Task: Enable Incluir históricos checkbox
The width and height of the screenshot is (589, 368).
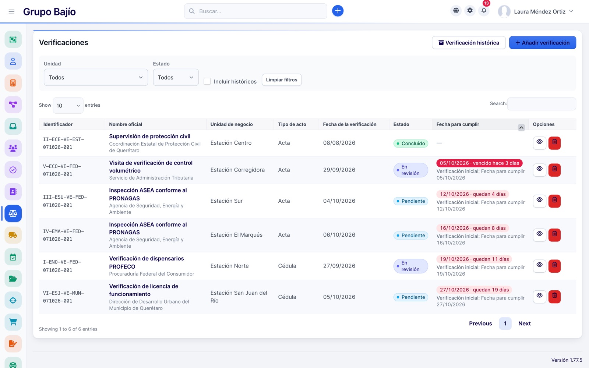Action: 207,81
